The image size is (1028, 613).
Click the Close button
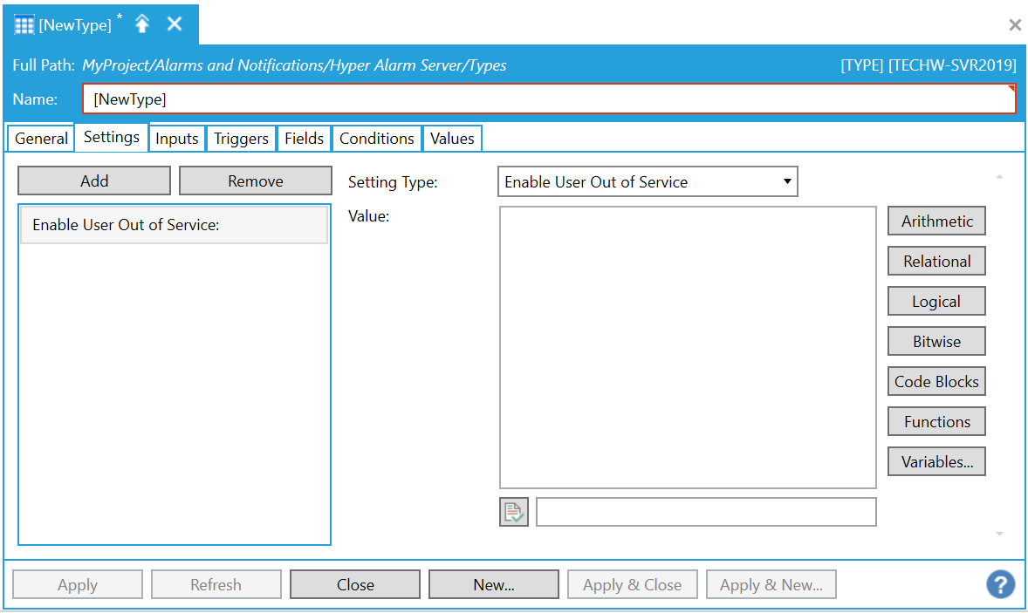pyautogui.click(x=355, y=584)
